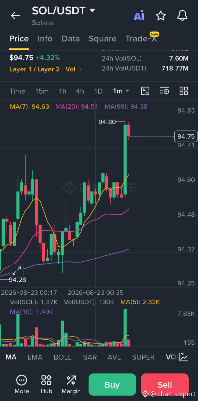
Task: Expand Layer 1 / Layer 2 Vol chevron
Action: [81, 69]
